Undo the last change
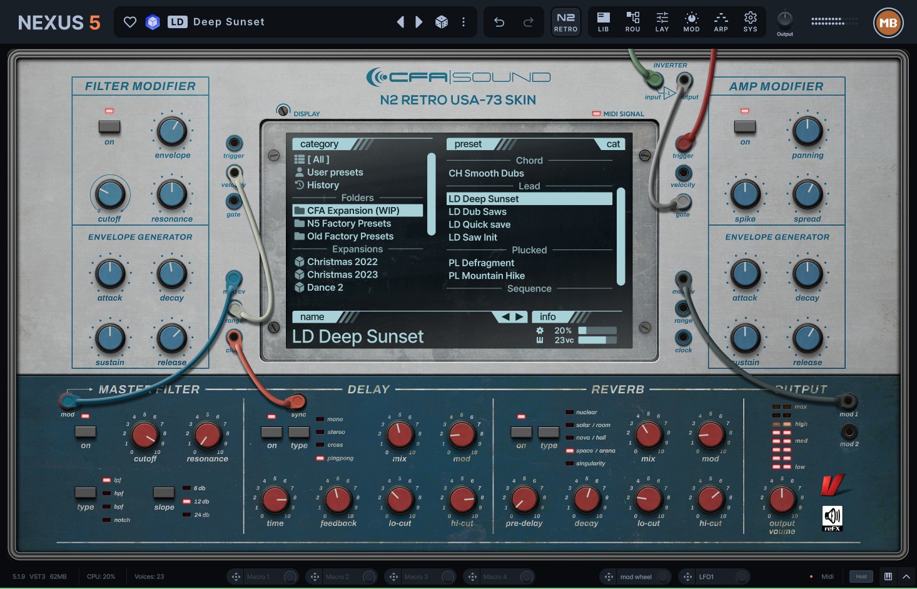The image size is (917, 589). [499, 23]
